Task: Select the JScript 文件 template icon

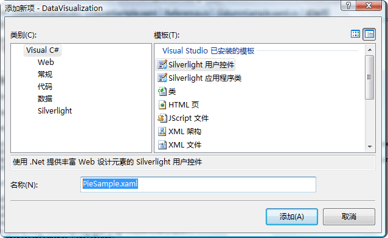Action: (x=162, y=118)
